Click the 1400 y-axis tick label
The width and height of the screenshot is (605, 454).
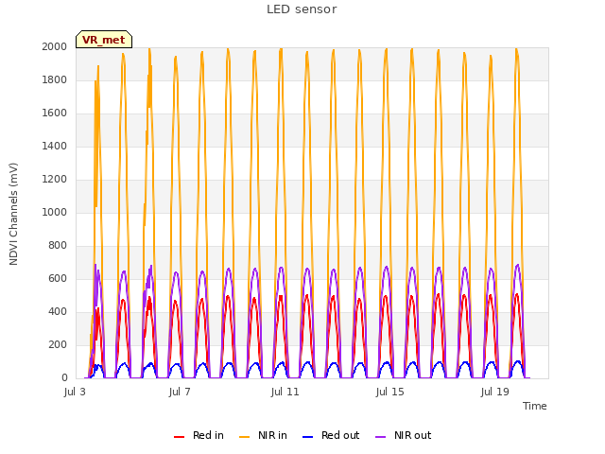(55, 147)
